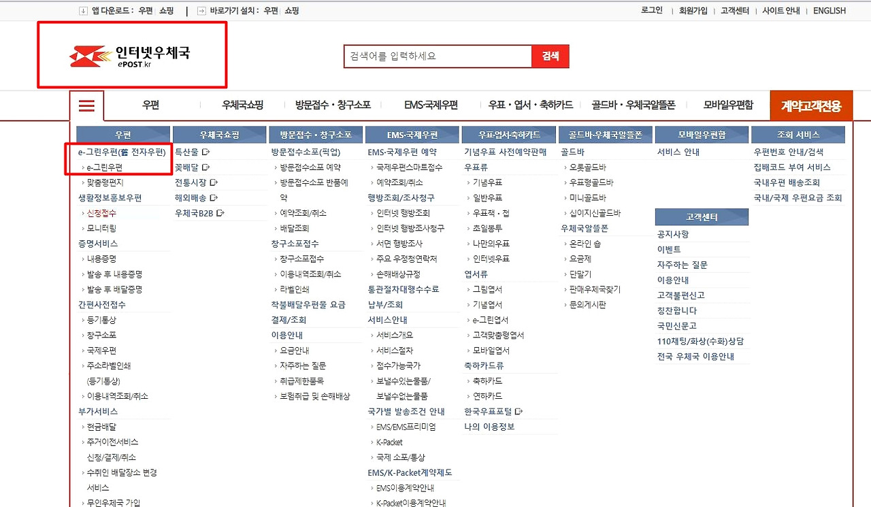Switch to ENGLISH site

click(829, 11)
